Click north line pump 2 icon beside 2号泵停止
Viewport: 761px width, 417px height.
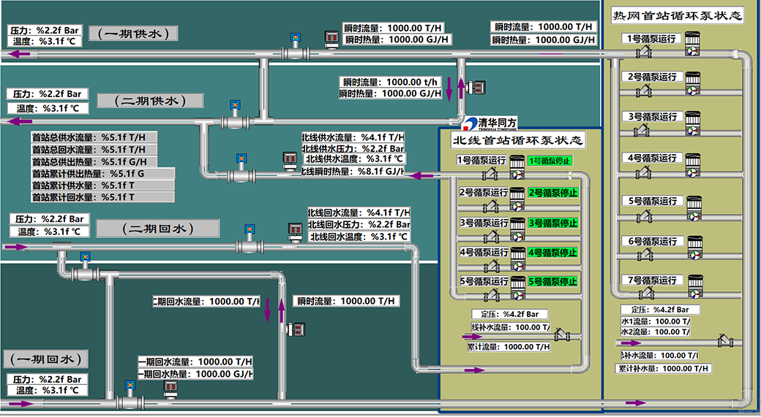point(517,199)
